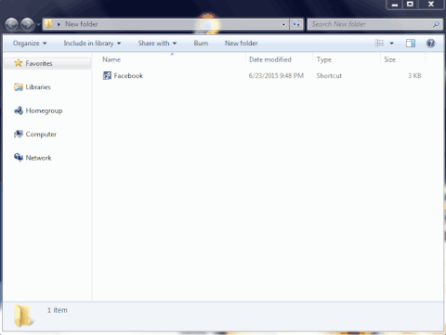This screenshot has width=446, height=335.
Task: Toggle the preview pane icon
Action: click(411, 43)
